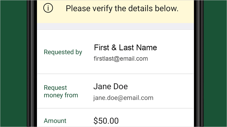Viewport: 227px width, 127px height.
Task: Click the phone's right bezel edge
Action: click(199, 63)
